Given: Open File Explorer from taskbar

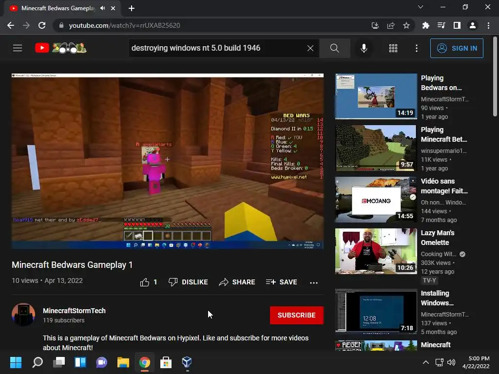Looking at the screenshot, I should (x=123, y=362).
